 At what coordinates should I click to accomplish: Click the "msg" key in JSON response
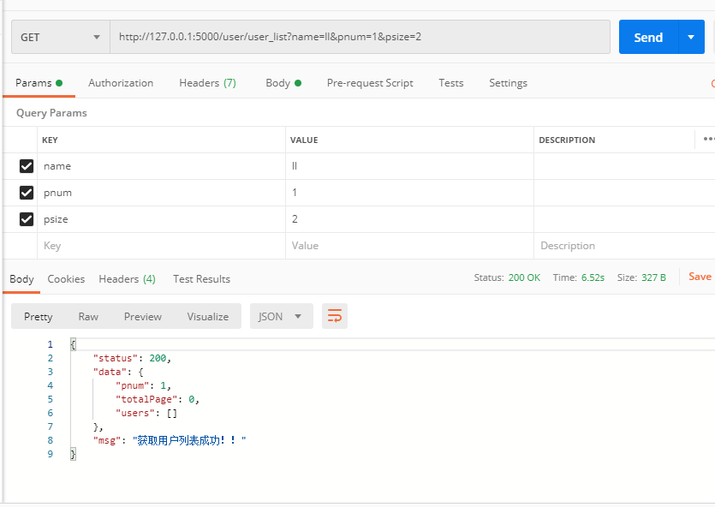107,440
